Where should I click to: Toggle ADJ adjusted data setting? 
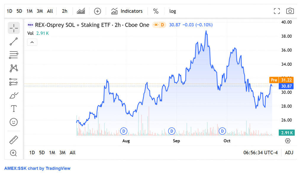pos(289,153)
